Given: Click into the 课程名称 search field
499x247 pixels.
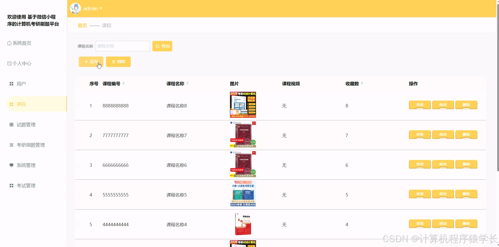Looking at the screenshot, I should [123, 46].
